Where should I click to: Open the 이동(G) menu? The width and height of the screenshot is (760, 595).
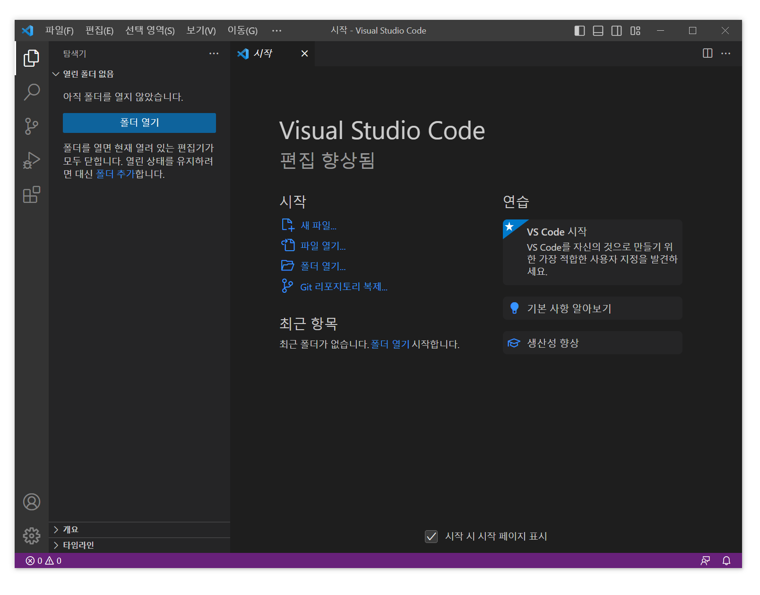(242, 31)
